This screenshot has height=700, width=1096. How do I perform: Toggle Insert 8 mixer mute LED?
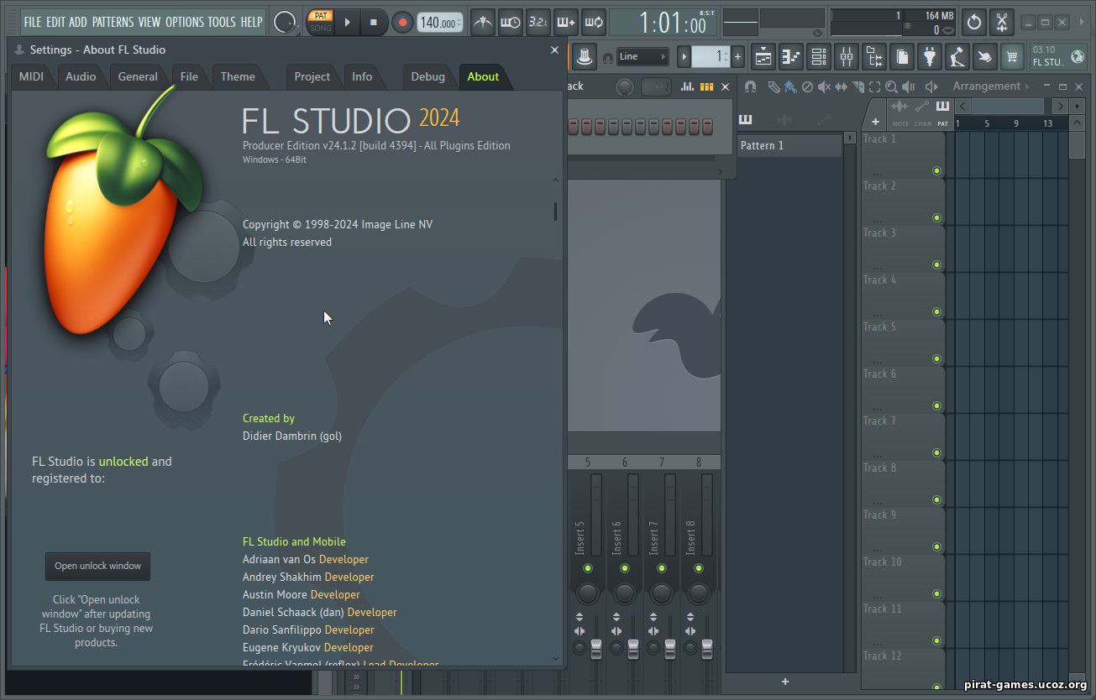(x=699, y=568)
